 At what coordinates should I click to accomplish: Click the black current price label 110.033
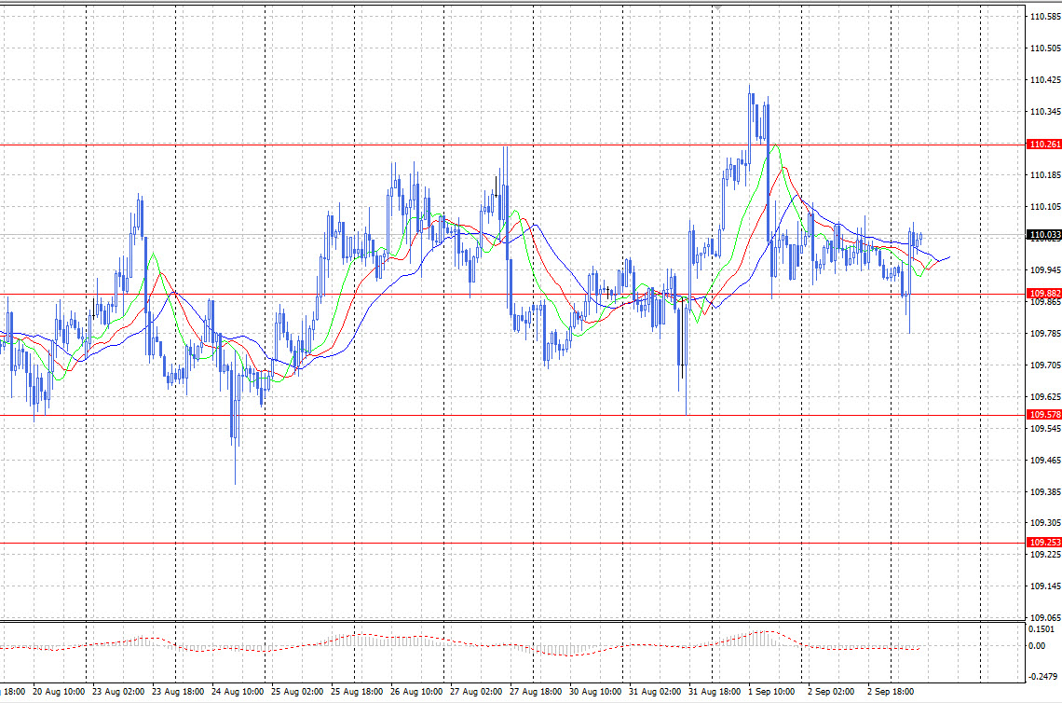[1044, 235]
